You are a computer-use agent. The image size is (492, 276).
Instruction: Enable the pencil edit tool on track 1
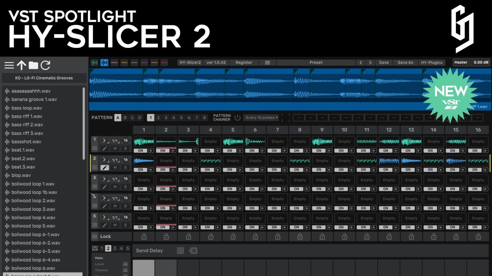click(104, 148)
